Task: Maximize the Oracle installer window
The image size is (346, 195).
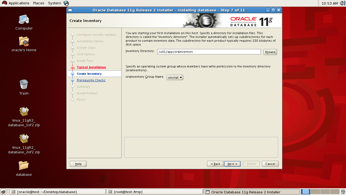Action: point(273,10)
